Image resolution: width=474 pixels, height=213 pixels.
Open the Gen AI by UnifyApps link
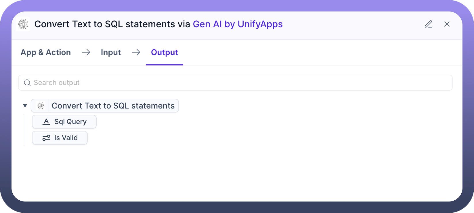[238, 24]
